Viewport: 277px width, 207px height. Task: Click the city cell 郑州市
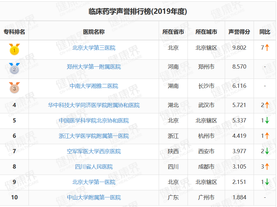pos(206,67)
